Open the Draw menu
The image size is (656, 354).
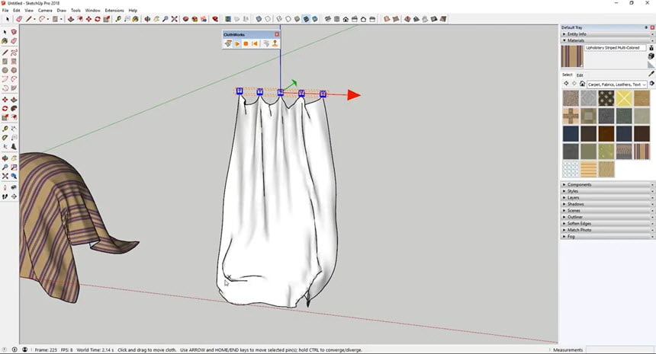(62, 10)
